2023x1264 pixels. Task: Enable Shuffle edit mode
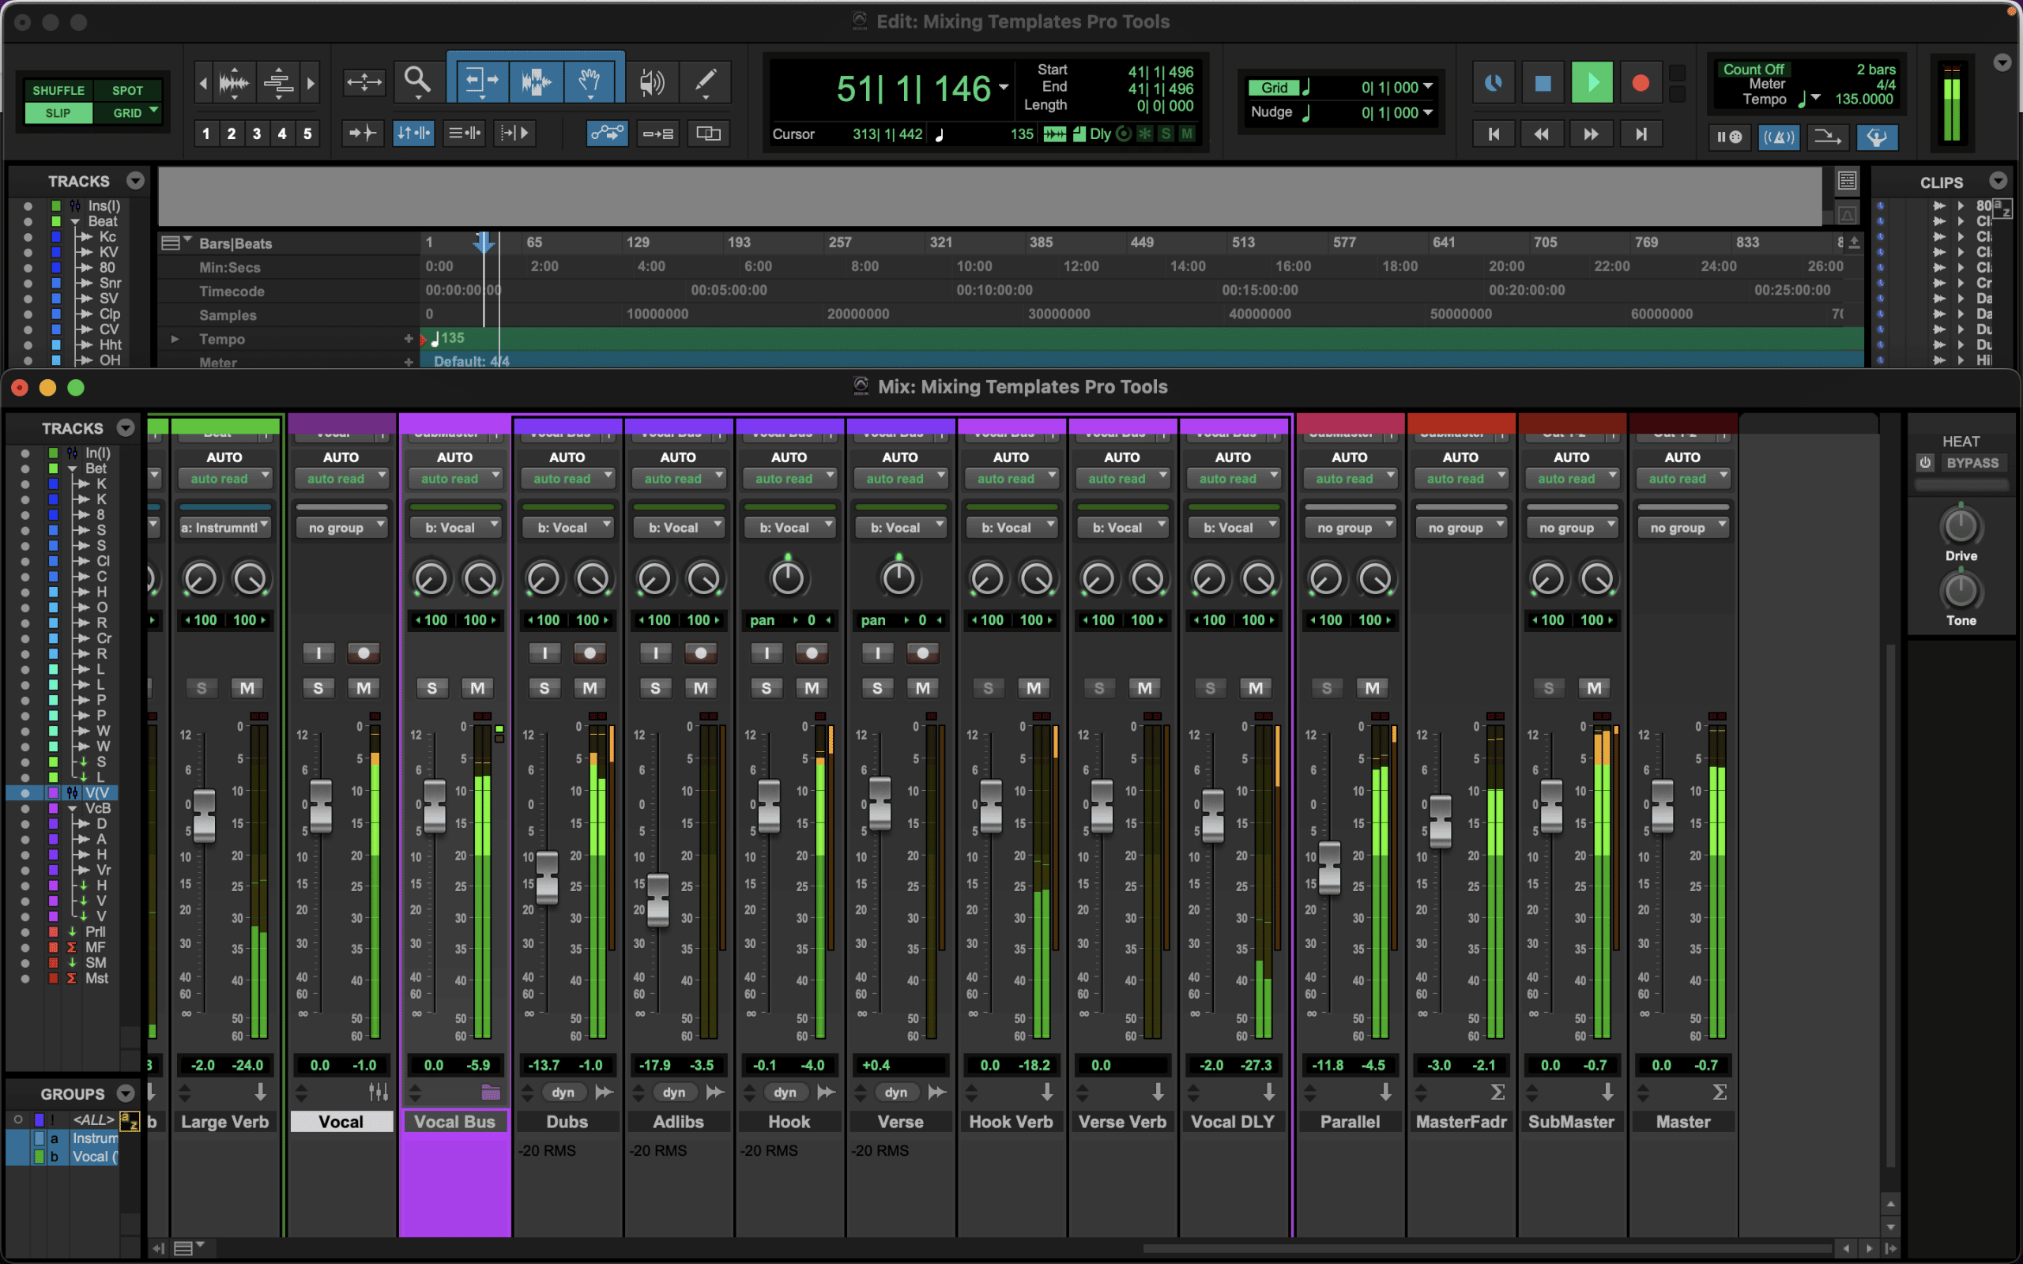[x=58, y=90]
